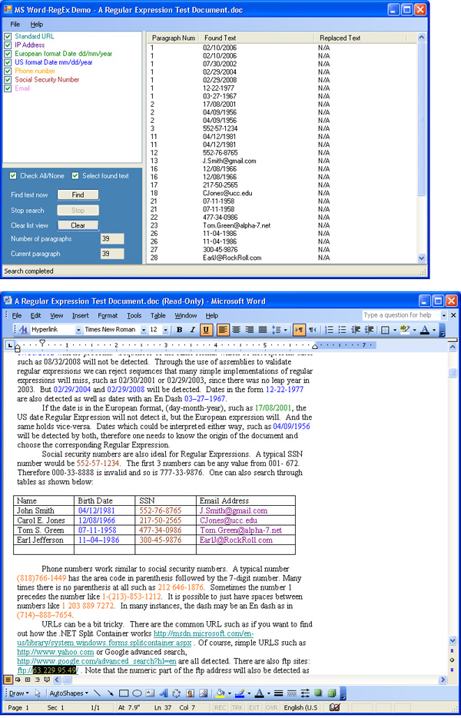Open the font size 12 dropdown

[x=166, y=330]
